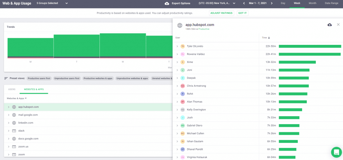The height and width of the screenshot is (160, 343).
Task: Open the chat support bubble
Action: [x=336, y=152]
